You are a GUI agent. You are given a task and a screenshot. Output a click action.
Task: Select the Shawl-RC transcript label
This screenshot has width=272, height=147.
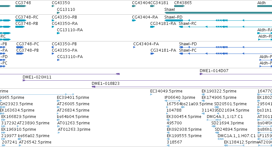coord(188,24)
